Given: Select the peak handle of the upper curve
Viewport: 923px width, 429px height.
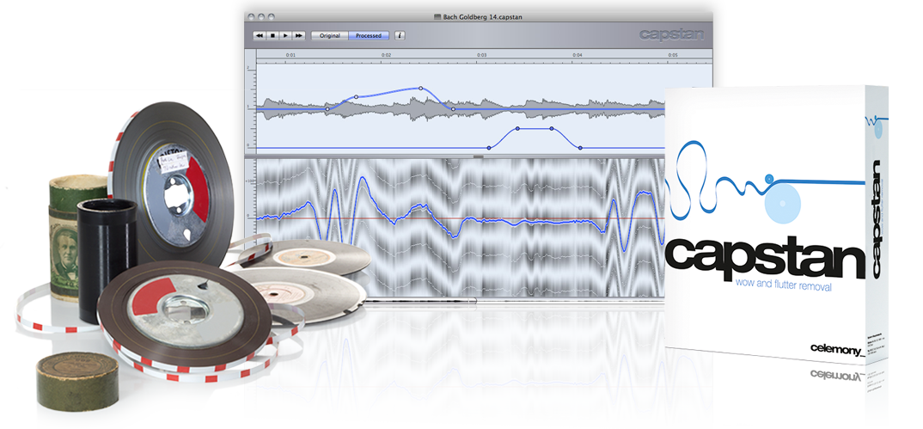Looking at the screenshot, I should [421, 89].
